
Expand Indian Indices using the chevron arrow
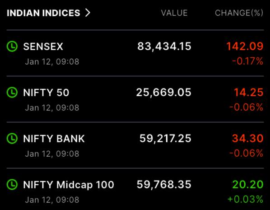coord(88,13)
